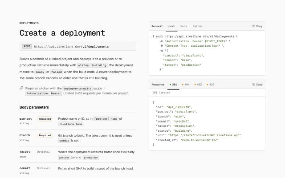The height and width of the screenshot is (178, 285).
Task: Click the Request panel label
Action: coord(157,26)
